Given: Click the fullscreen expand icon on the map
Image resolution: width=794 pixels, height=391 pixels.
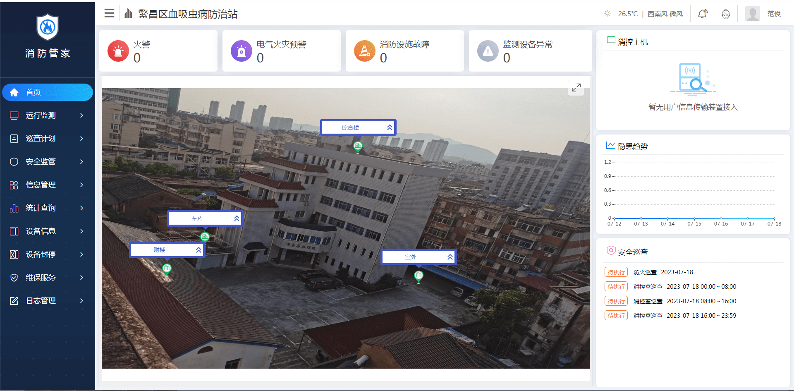Looking at the screenshot, I should tap(576, 88).
